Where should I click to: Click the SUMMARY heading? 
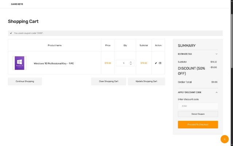pyautogui.click(x=187, y=46)
